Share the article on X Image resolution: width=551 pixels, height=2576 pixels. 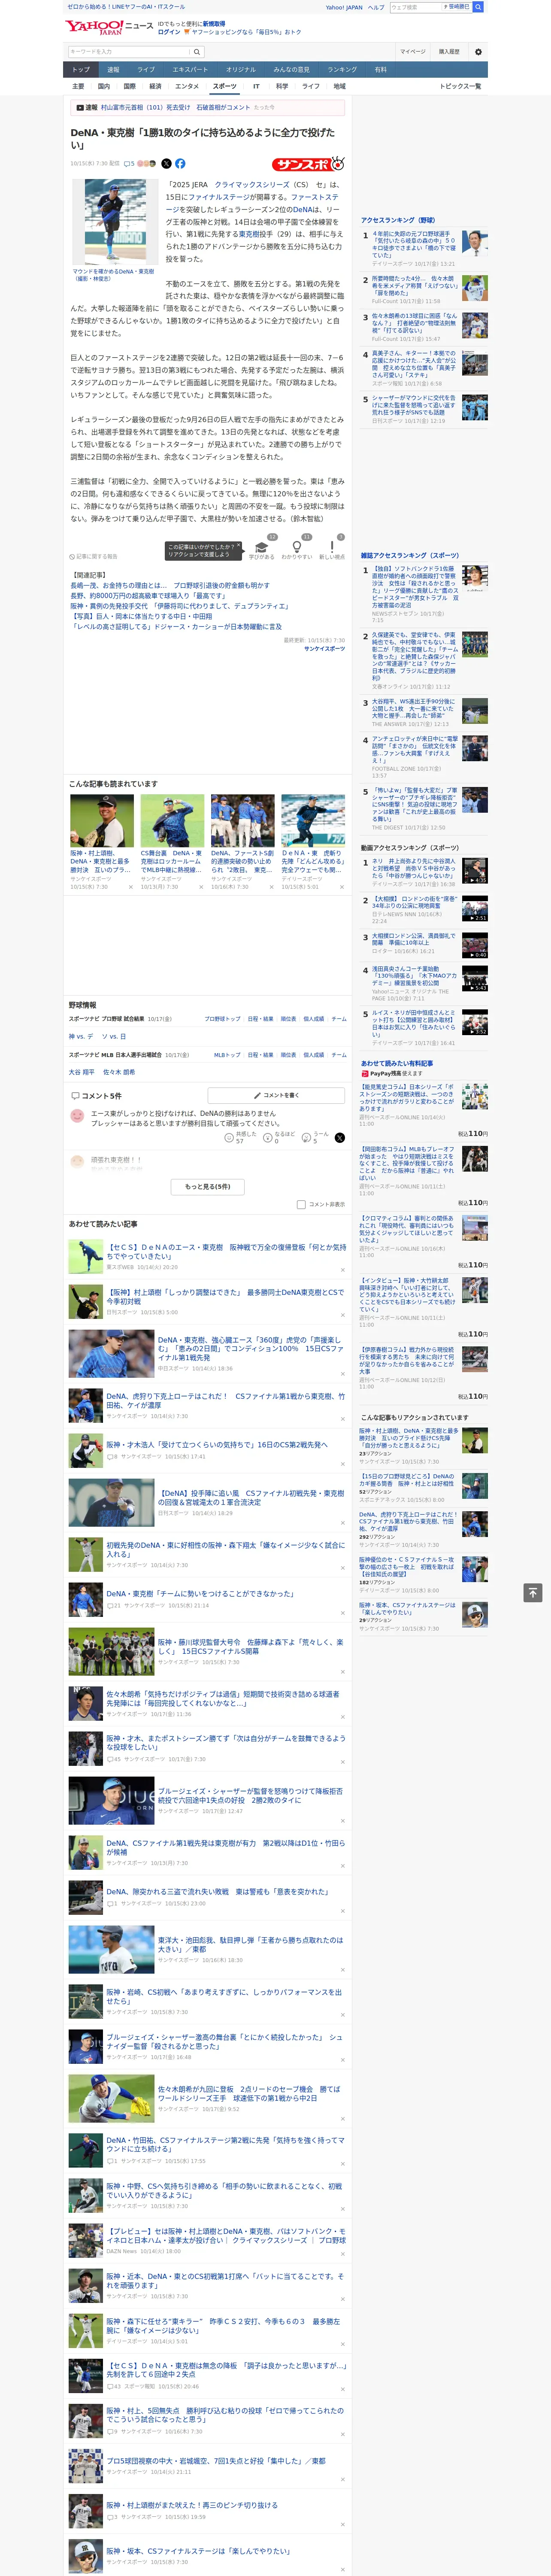click(166, 163)
